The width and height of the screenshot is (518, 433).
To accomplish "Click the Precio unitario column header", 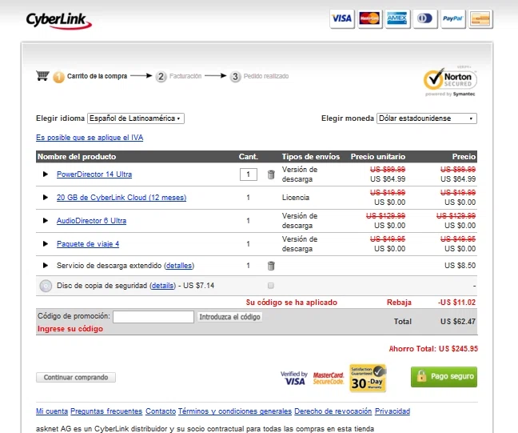I will [378, 157].
